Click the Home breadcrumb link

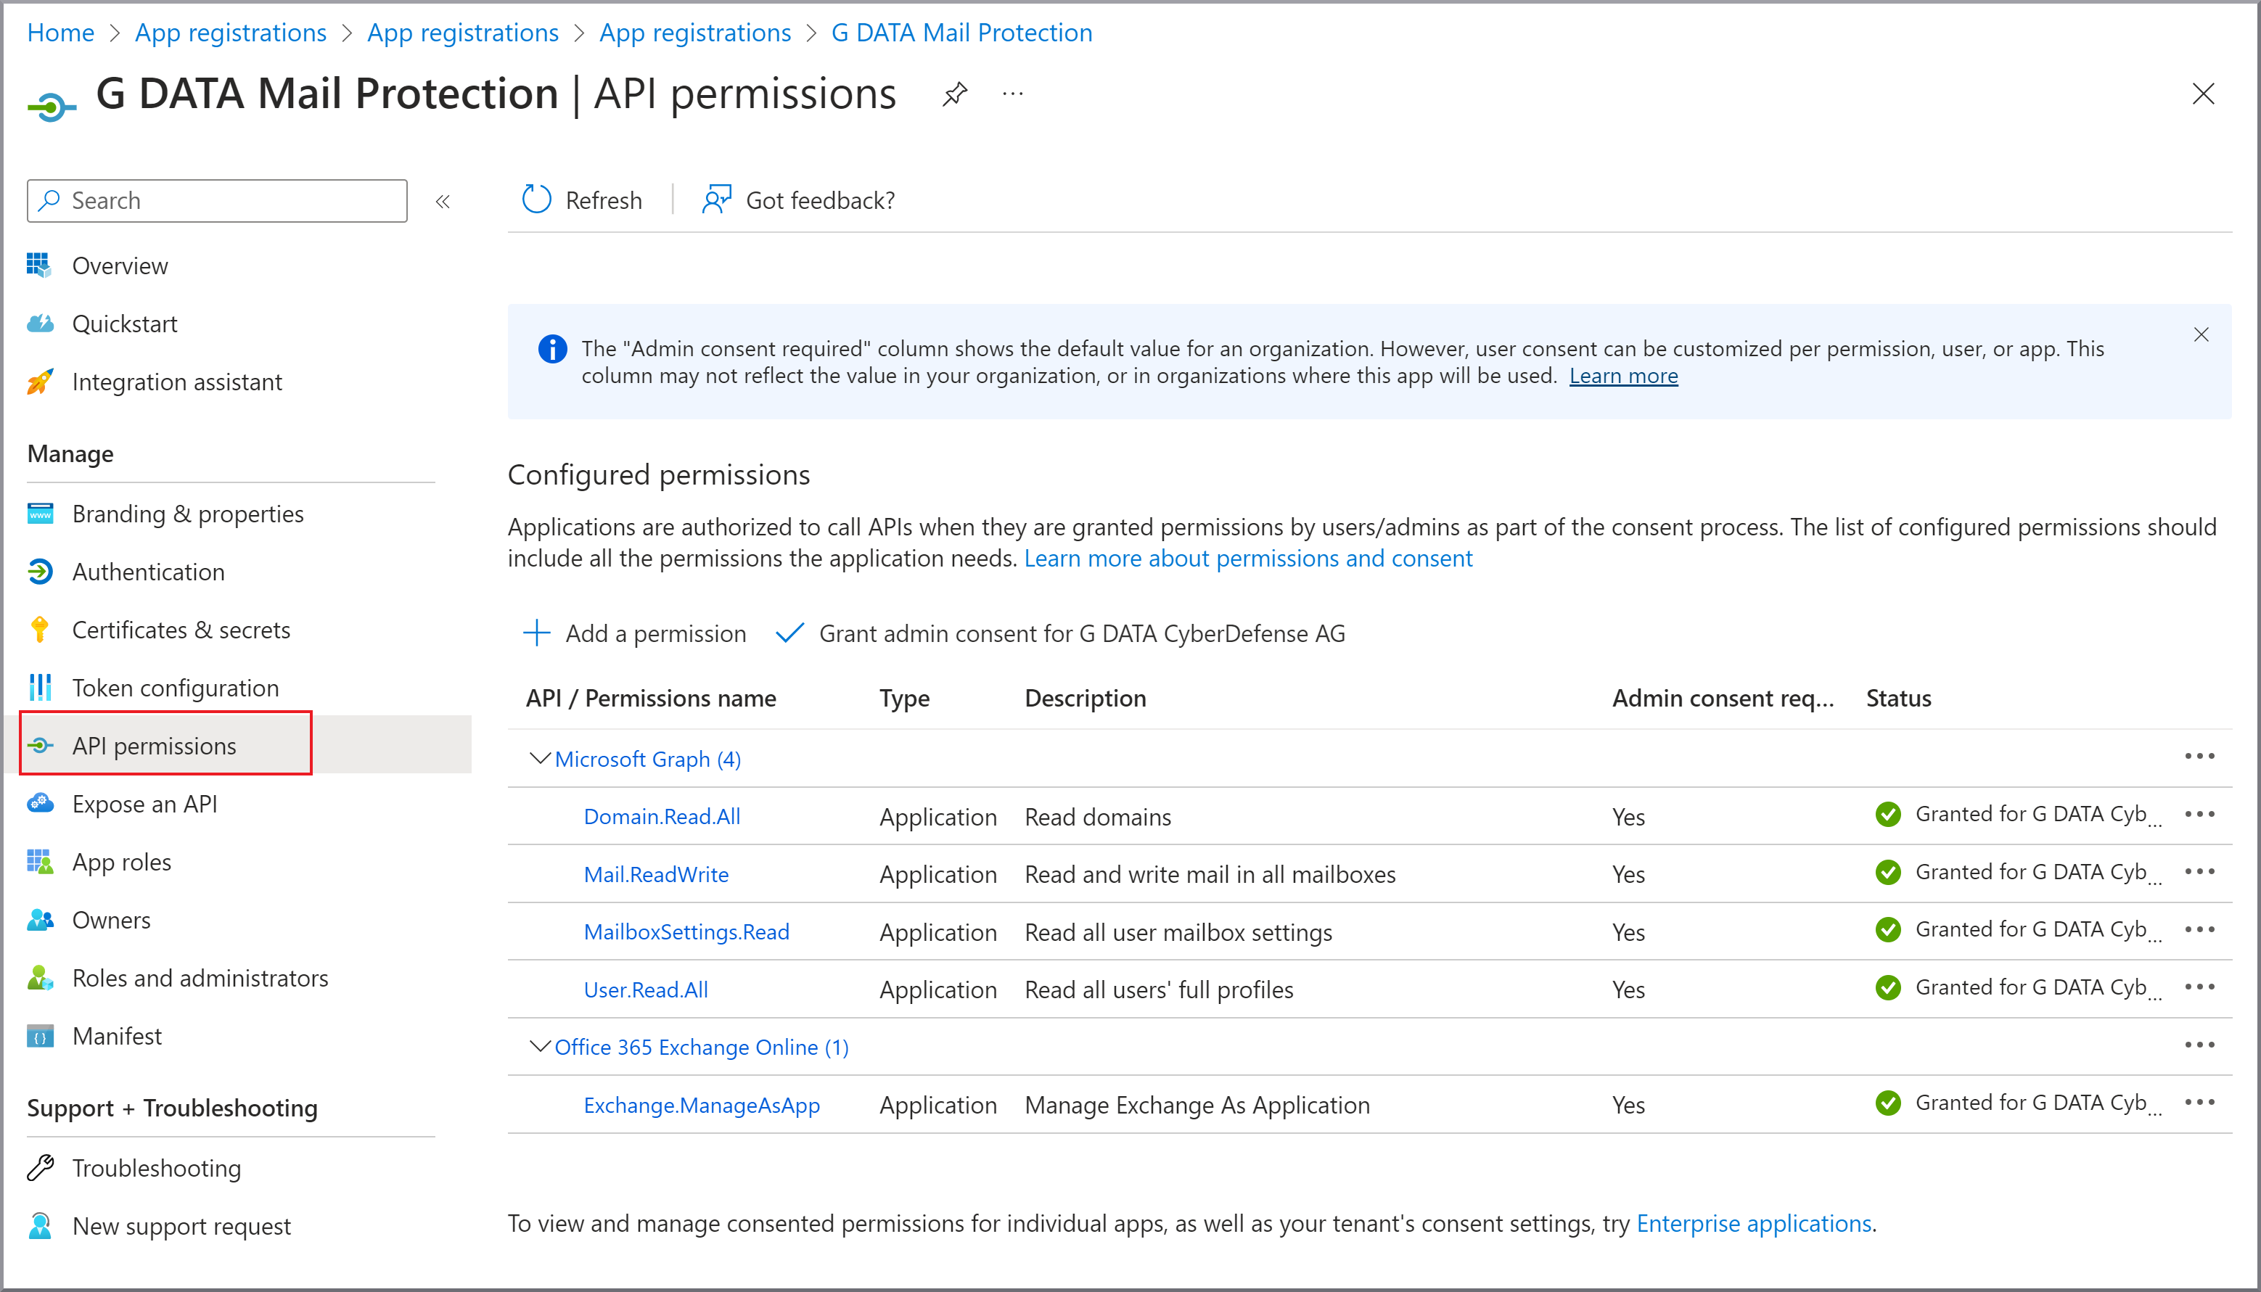(60, 33)
